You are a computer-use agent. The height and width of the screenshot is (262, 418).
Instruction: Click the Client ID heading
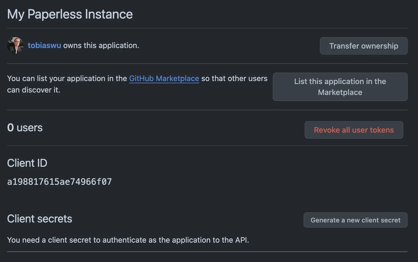point(27,163)
